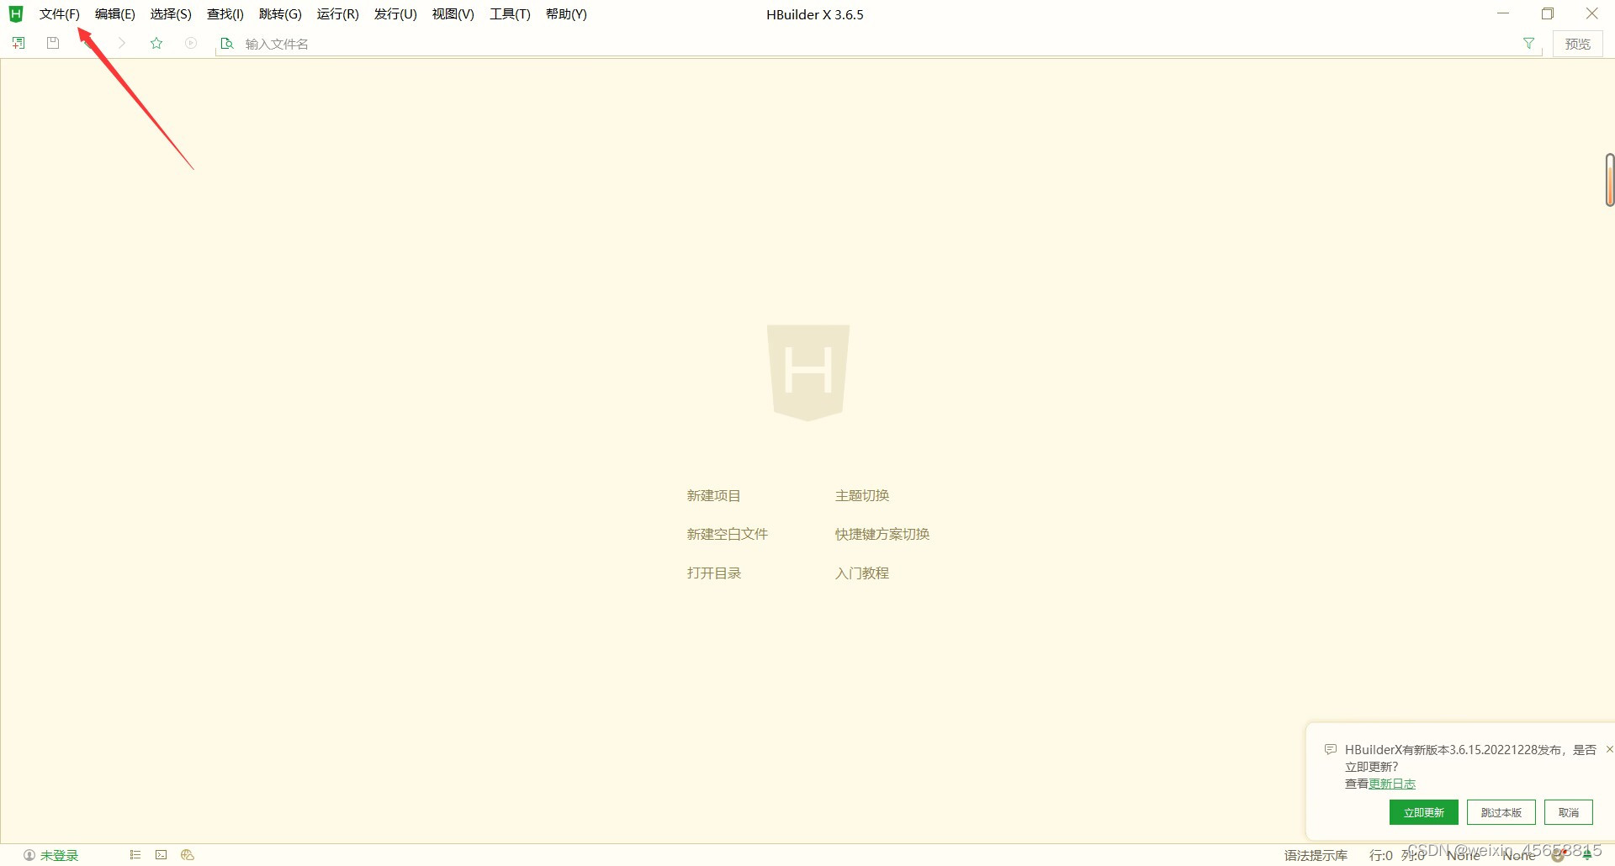Image resolution: width=1615 pixels, height=866 pixels.
Task: Click the user avatar icon in status bar
Action: (29, 855)
